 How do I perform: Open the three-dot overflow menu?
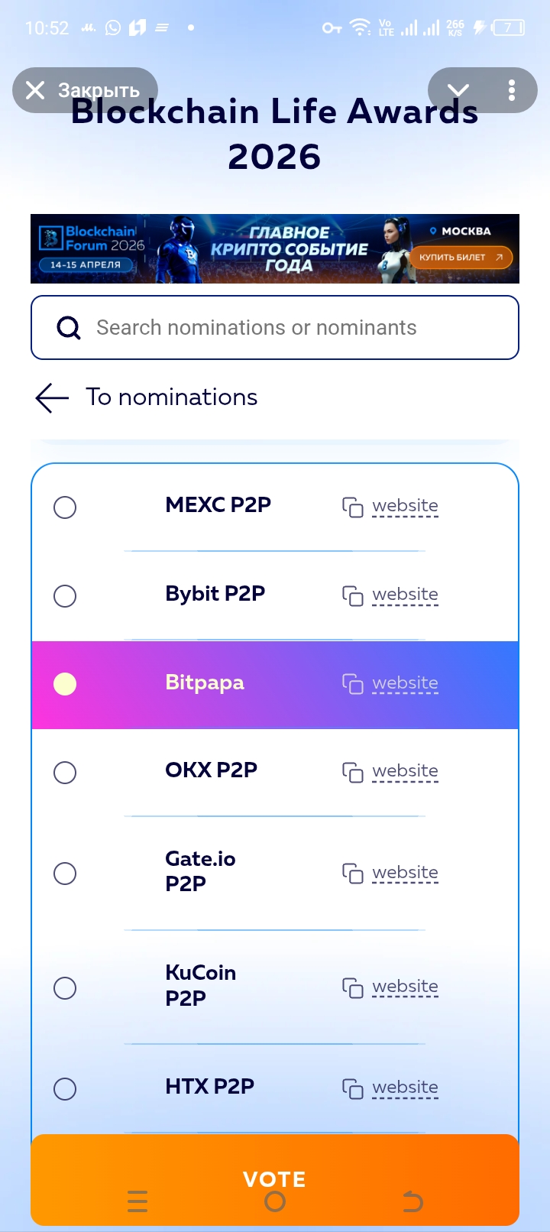point(512,90)
